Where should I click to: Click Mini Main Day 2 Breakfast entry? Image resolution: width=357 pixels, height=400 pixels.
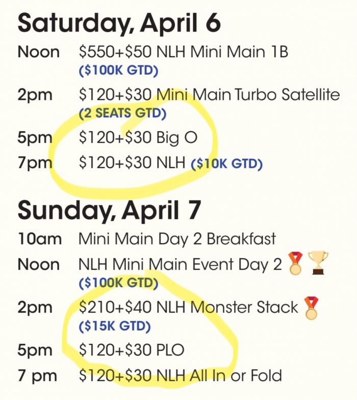tap(177, 239)
